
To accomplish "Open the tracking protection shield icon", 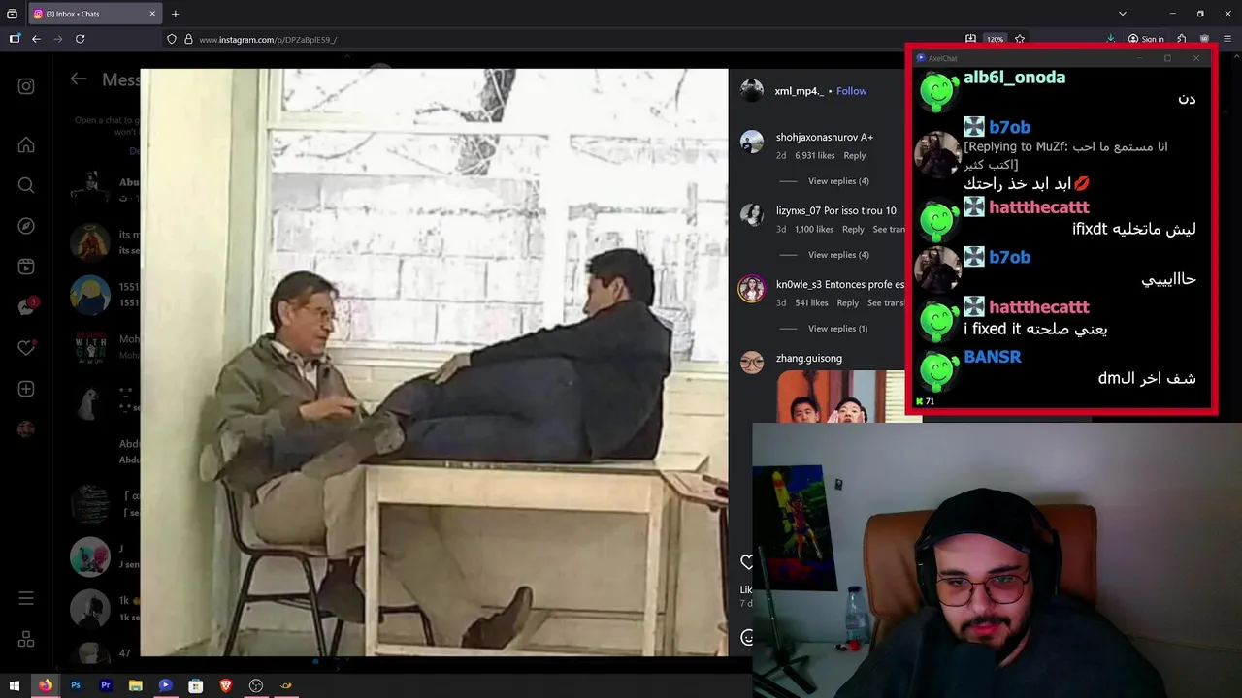I will pyautogui.click(x=172, y=39).
